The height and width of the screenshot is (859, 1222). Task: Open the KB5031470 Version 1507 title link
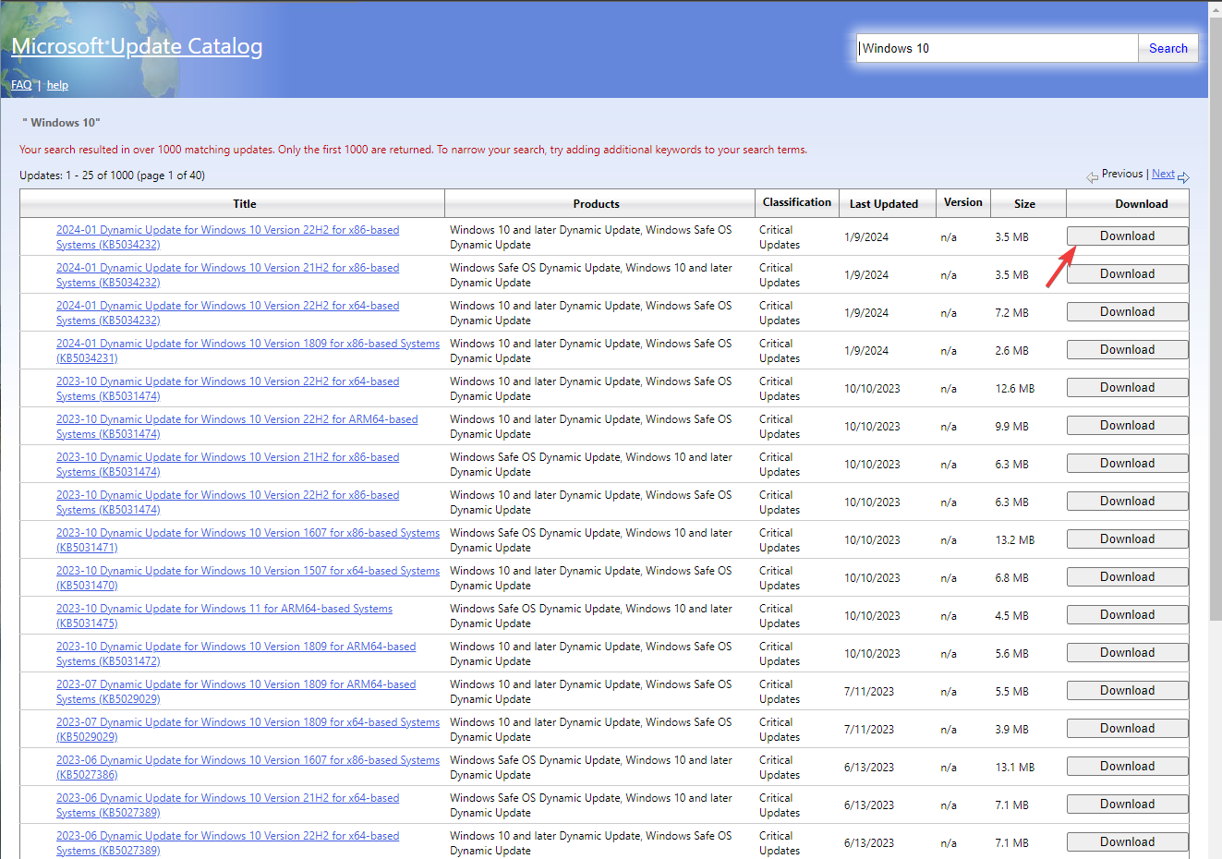pos(248,578)
